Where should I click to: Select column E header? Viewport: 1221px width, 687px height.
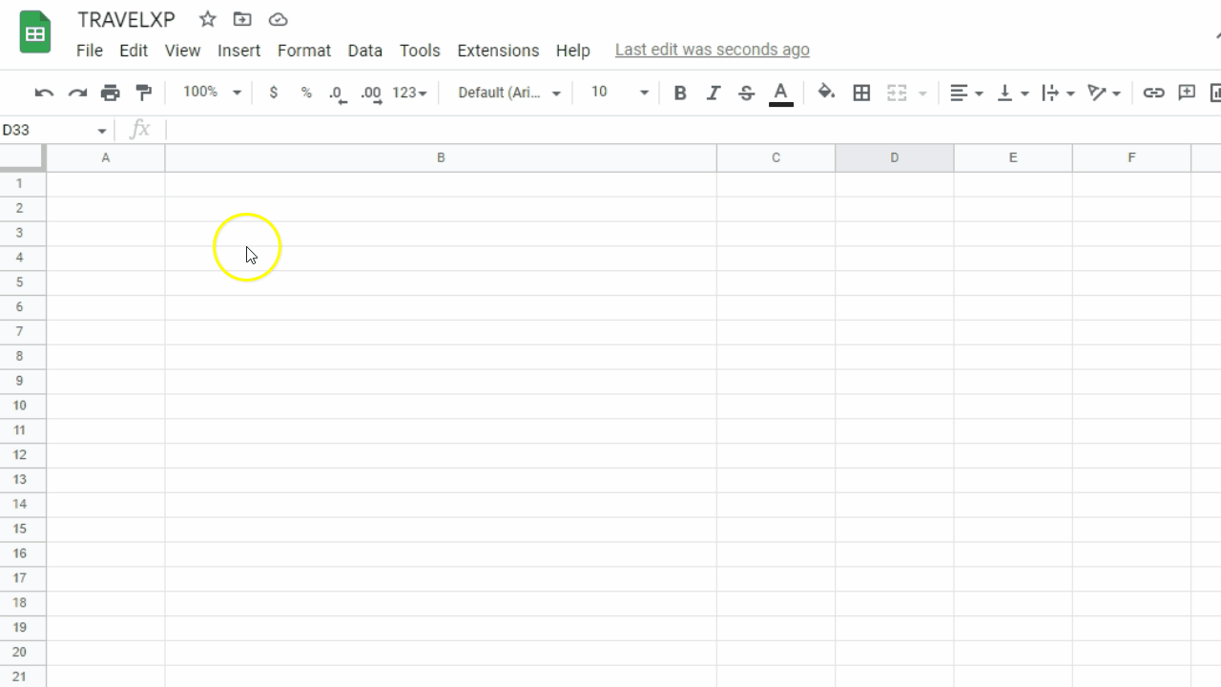[x=1013, y=157]
